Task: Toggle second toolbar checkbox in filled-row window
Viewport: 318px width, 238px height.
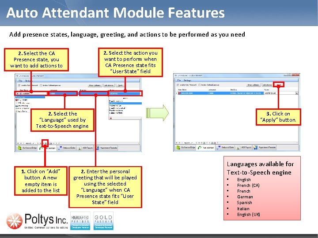Action: 199,85
